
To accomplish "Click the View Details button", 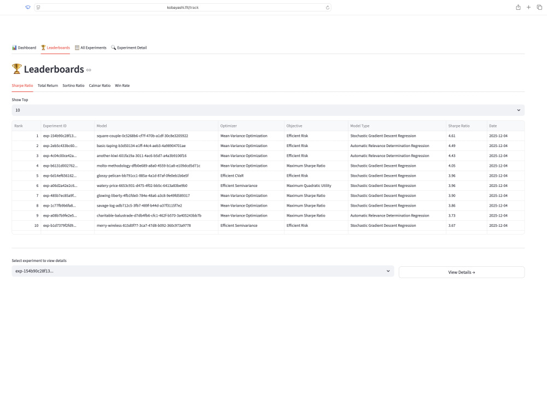I will pos(462,272).
